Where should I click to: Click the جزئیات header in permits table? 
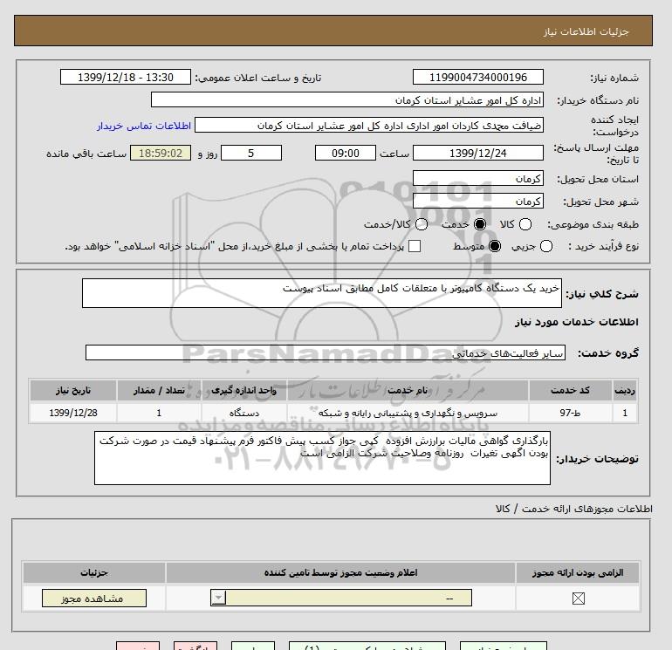(x=94, y=572)
